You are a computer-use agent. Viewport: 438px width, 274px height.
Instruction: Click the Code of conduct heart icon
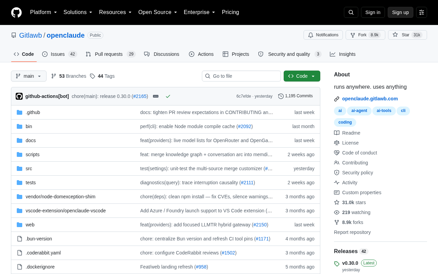tap(337, 153)
